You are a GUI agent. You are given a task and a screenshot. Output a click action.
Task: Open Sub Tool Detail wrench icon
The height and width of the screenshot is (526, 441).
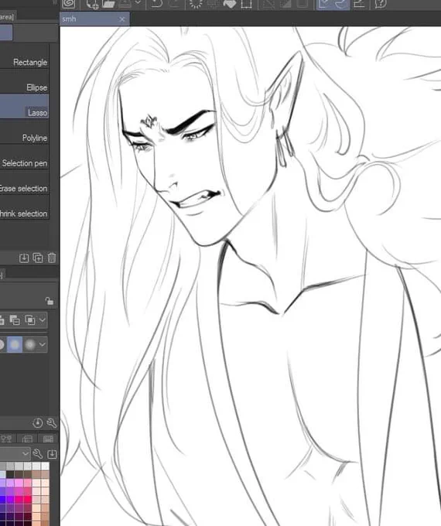tap(52, 422)
